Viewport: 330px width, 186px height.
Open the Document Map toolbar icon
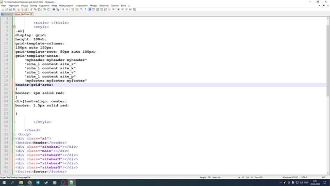click(97, 9)
